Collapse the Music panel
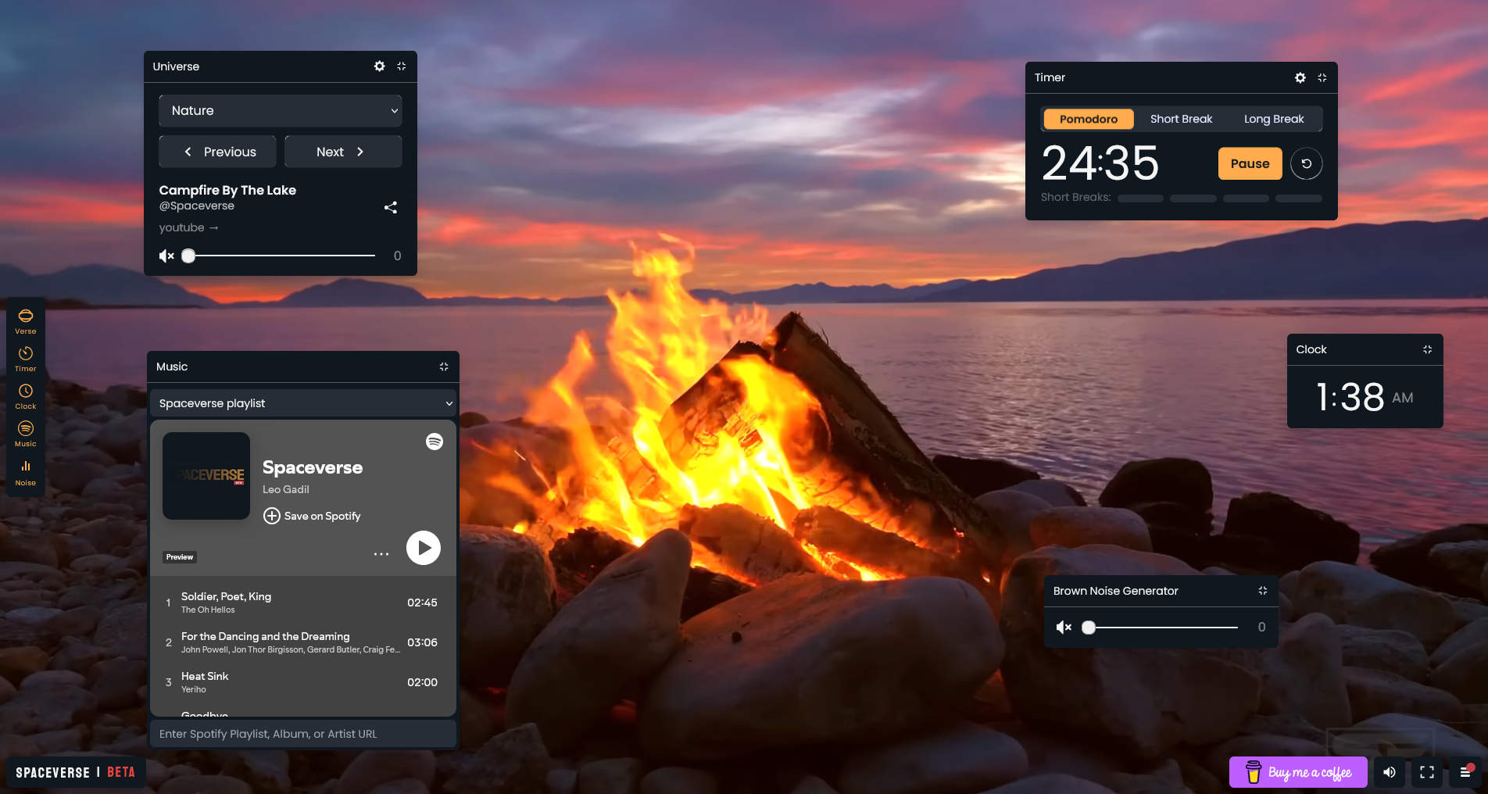This screenshot has width=1488, height=794. pos(444,367)
